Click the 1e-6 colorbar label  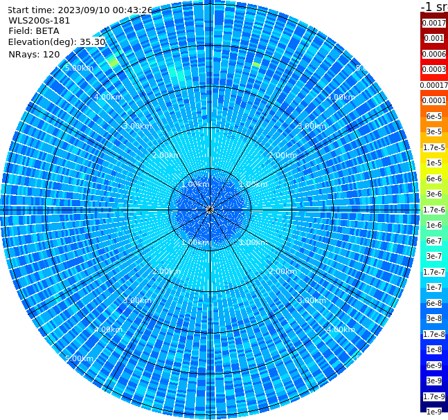(434, 225)
